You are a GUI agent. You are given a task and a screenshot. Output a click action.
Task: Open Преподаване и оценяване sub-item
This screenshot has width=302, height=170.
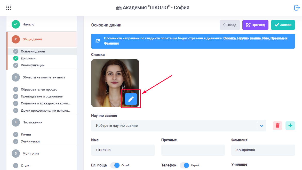coord(42,96)
